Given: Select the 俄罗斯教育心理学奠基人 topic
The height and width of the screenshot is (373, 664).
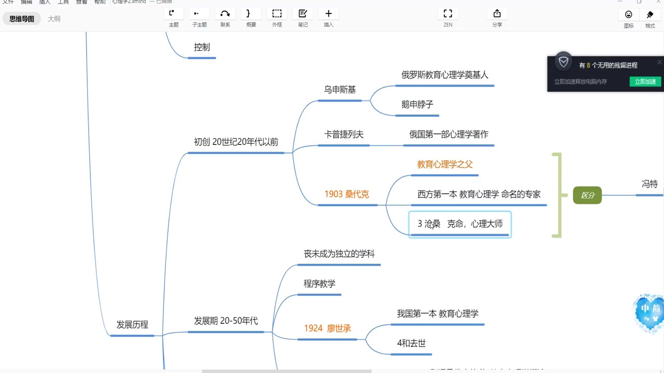Looking at the screenshot, I should [x=445, y=75].
